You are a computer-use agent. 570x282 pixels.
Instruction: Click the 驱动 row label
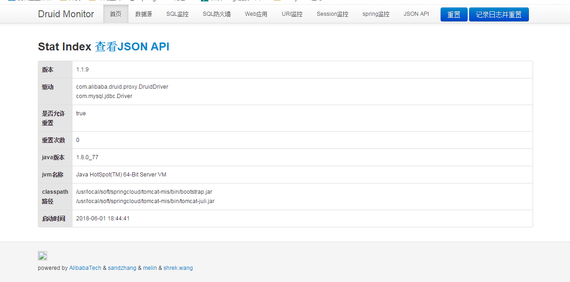point(48,87)
